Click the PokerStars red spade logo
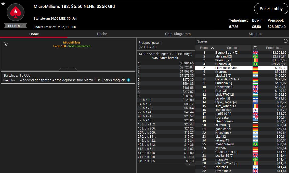The width and height of the screenshot is (289, 173). [16, 12]
